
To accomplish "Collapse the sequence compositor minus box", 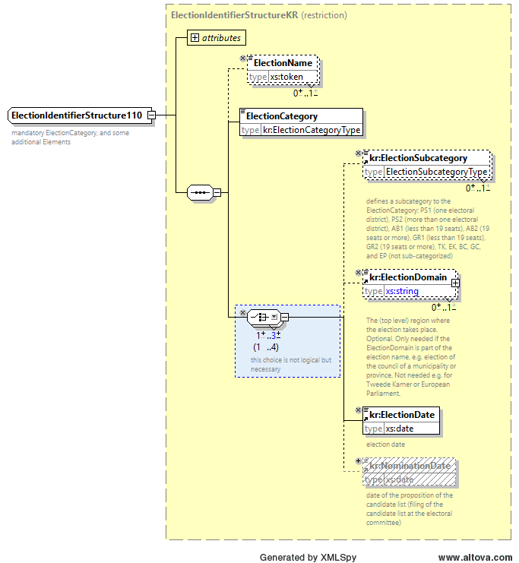I will click(217, 192).
